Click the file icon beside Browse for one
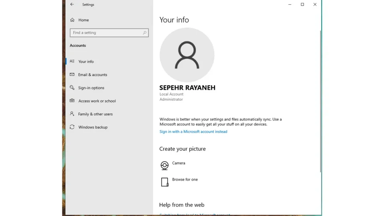The height and width of the screenshot is (216, 371). [164, 182]
